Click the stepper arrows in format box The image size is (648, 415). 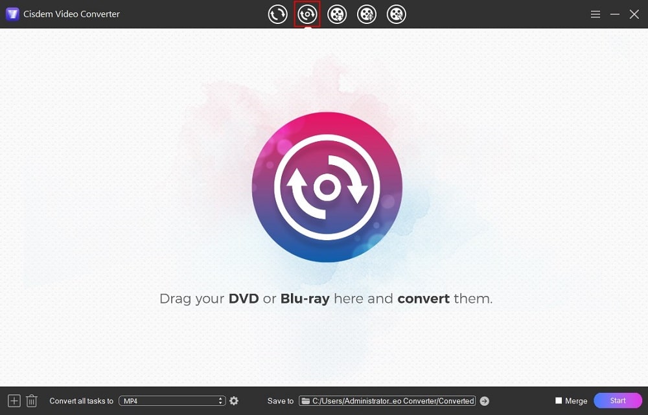[221, 401]
